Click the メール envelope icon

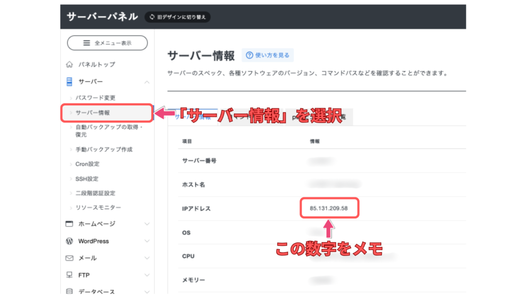[x=69, y=258]
